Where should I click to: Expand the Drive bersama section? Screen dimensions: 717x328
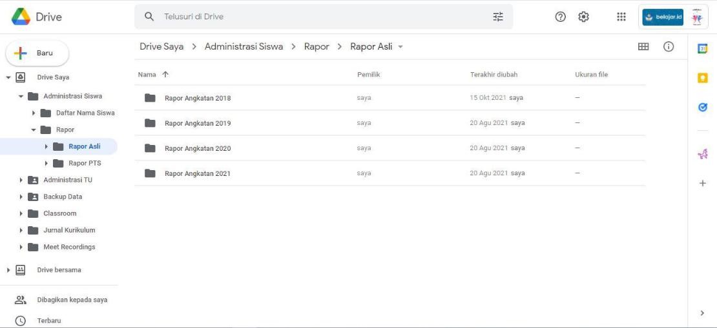8,270
